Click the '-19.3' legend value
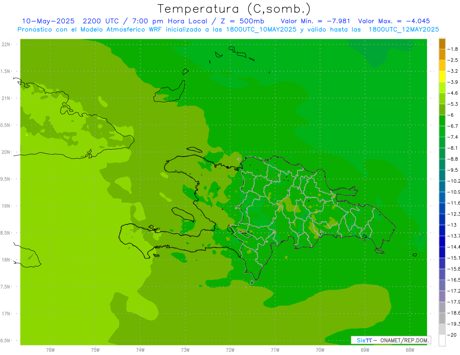The image size is (460, 355). pos(454,324)
